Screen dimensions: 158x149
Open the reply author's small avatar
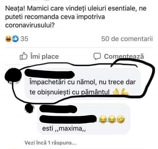29,108
